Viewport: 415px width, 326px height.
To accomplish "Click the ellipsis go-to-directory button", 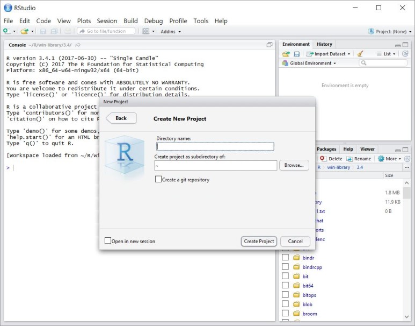I will click(x=407, y=167).
